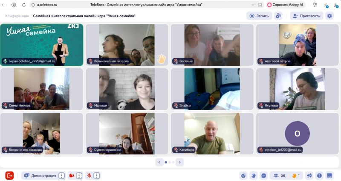Open the raised hands list showing 1

point(295,175)
